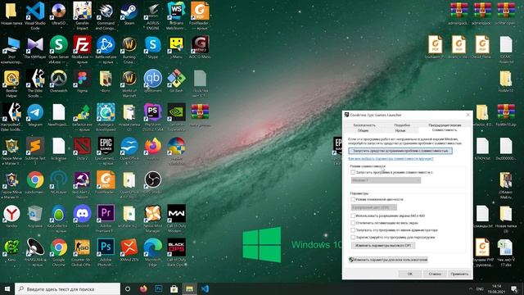Switch to the 'Безопасность' tab

coord(364,125)
